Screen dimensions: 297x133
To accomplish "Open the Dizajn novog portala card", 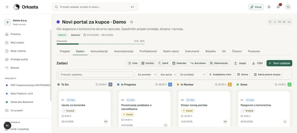I will click(204, 109).
